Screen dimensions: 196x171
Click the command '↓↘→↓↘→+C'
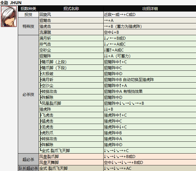(x=116, y=151)
